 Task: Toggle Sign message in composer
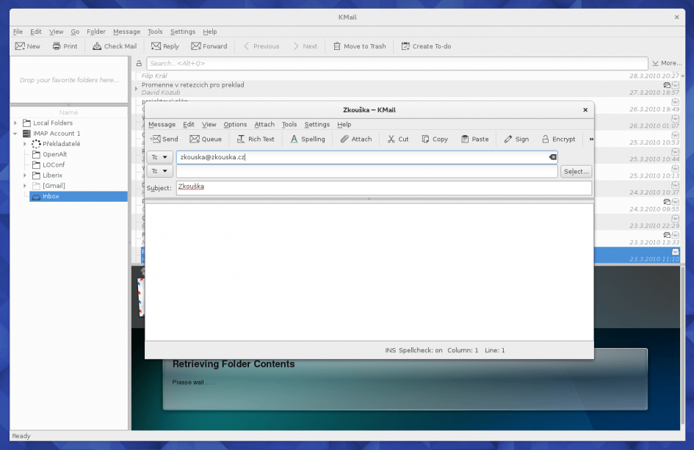tap(516, 139)
